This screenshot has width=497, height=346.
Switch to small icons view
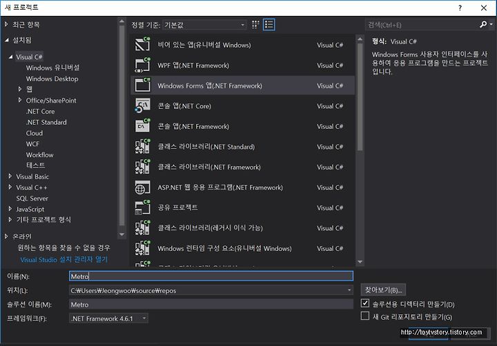[x=255, y=25]
